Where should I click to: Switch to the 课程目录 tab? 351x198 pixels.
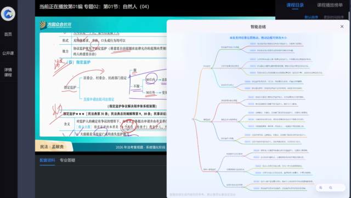tap(295, 5)
